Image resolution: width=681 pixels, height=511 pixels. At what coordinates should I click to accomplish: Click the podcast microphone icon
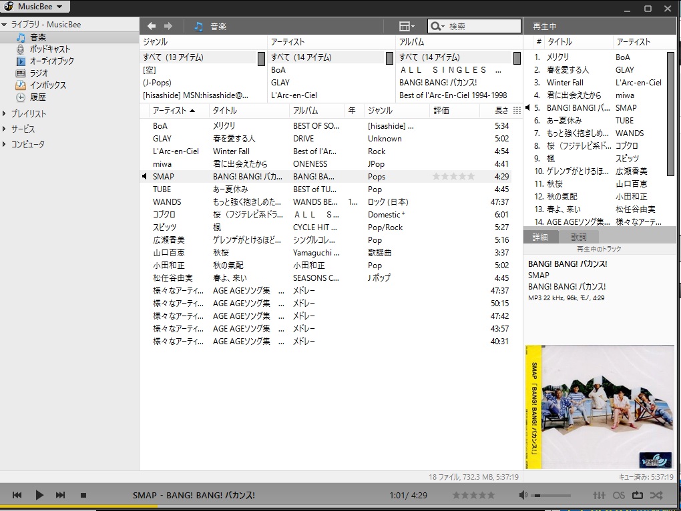pyautogui.click(x=21, y=49)
